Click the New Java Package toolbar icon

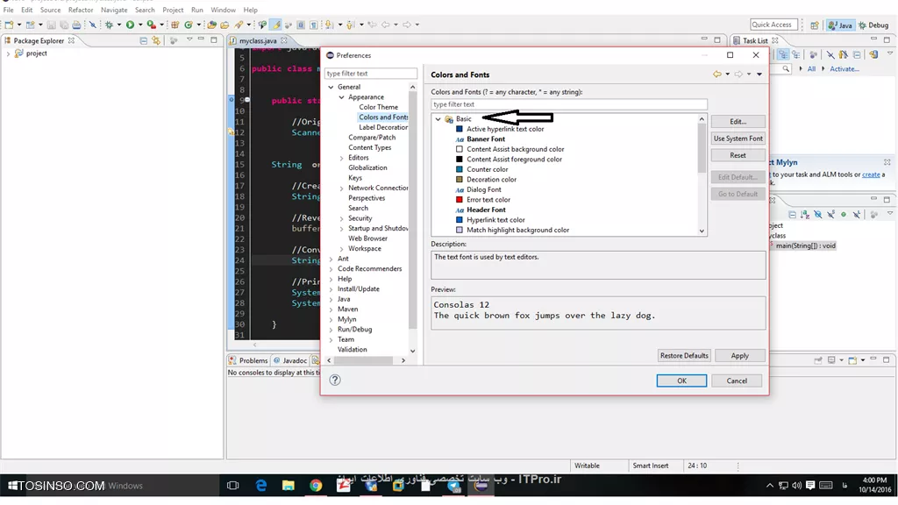tap(175, 25)
